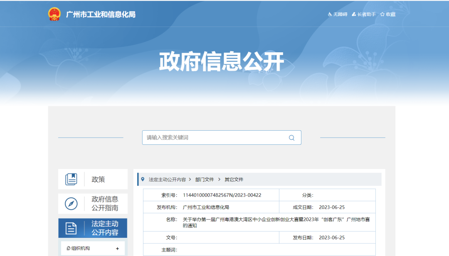Screen dimensions: 449x256
Task: Click the compass icon for 公开指南
Action: coord(71,204)
